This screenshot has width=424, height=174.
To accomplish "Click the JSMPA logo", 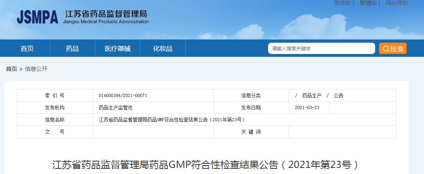I will [x=37, y=17].
